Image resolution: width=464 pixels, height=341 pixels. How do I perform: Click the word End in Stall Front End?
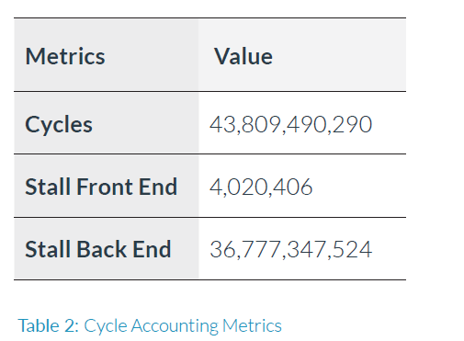pos(158,187)
